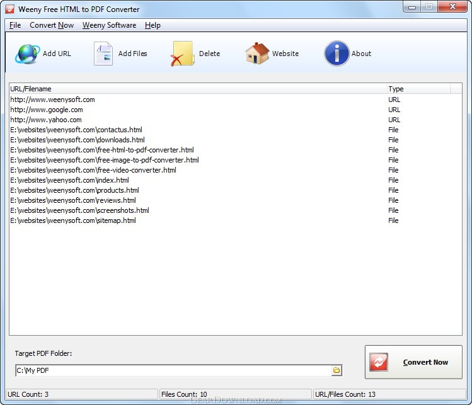Open the File menu

[15, 25]
